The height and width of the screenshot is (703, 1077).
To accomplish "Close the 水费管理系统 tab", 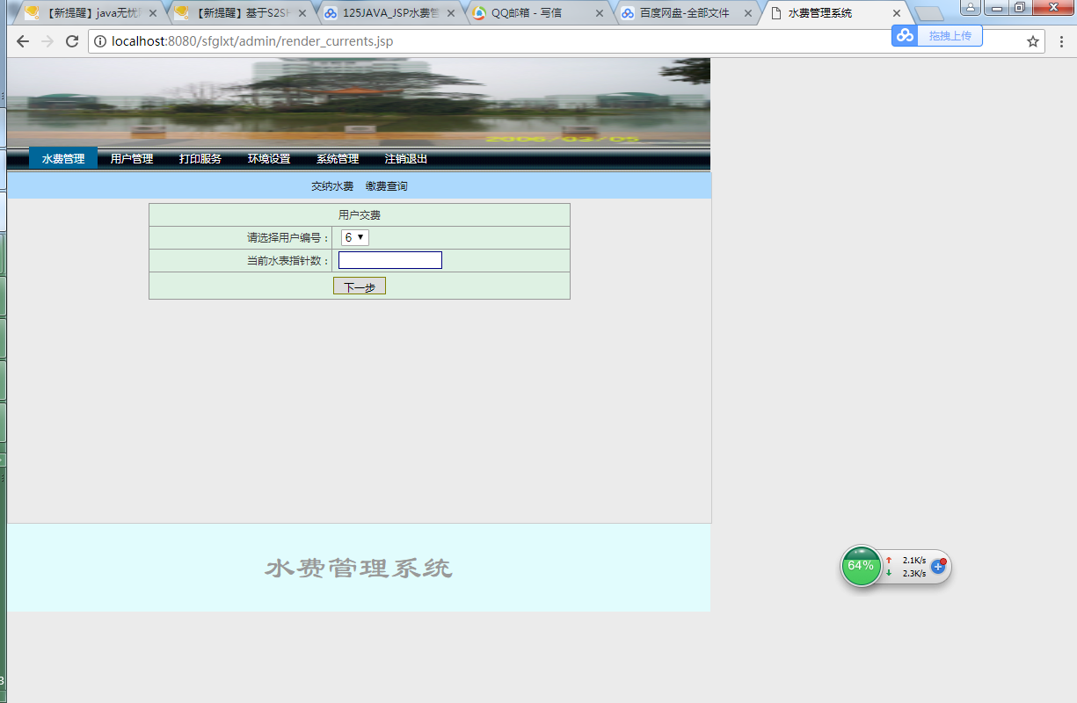I will click(x=897, y=13).
